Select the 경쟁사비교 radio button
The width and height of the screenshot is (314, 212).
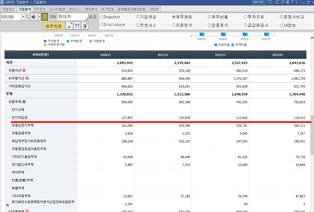pyautogui.click(x=282, y=17)
